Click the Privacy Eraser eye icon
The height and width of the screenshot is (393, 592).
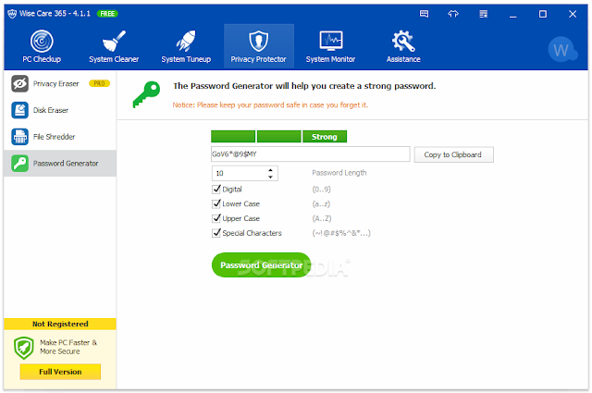pyautogui.click(x=19, y=83)
